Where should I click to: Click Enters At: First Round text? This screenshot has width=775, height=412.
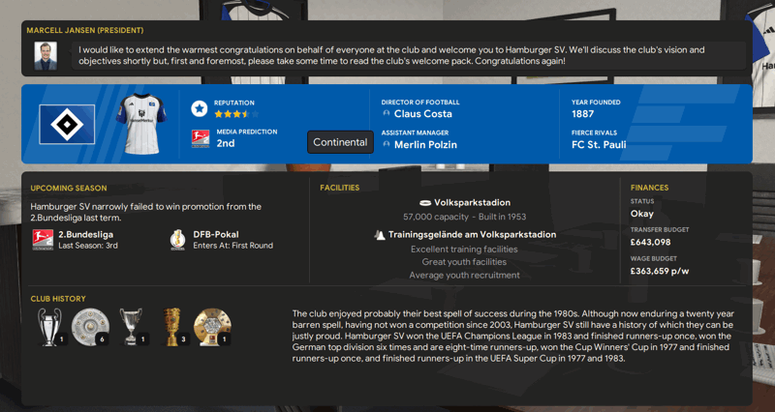click(232, 246)
